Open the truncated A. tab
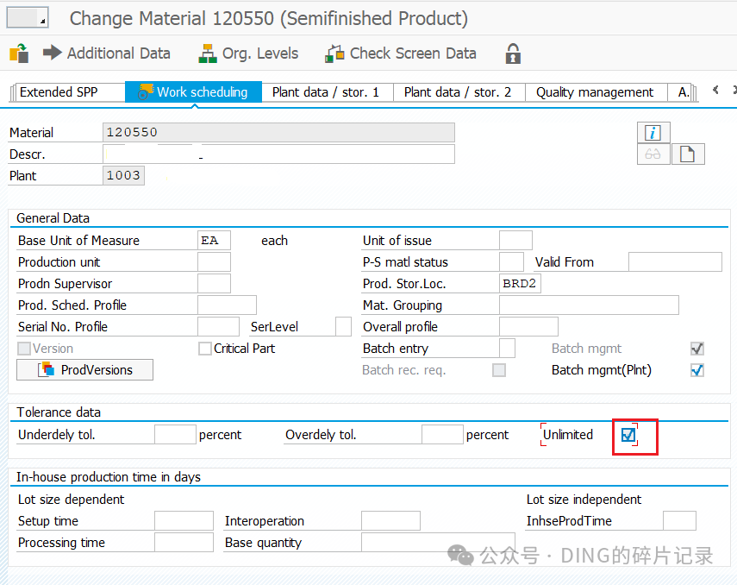Screen dimensions: 737x585 pos(683,91)
